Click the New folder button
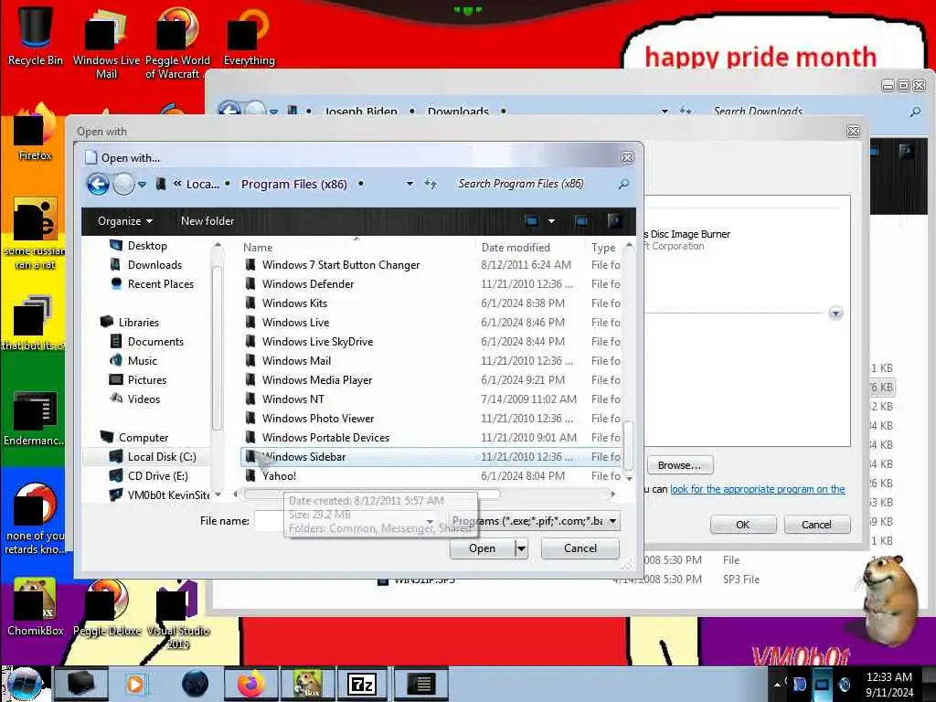The image size is (936, 702). coord(207,221)
